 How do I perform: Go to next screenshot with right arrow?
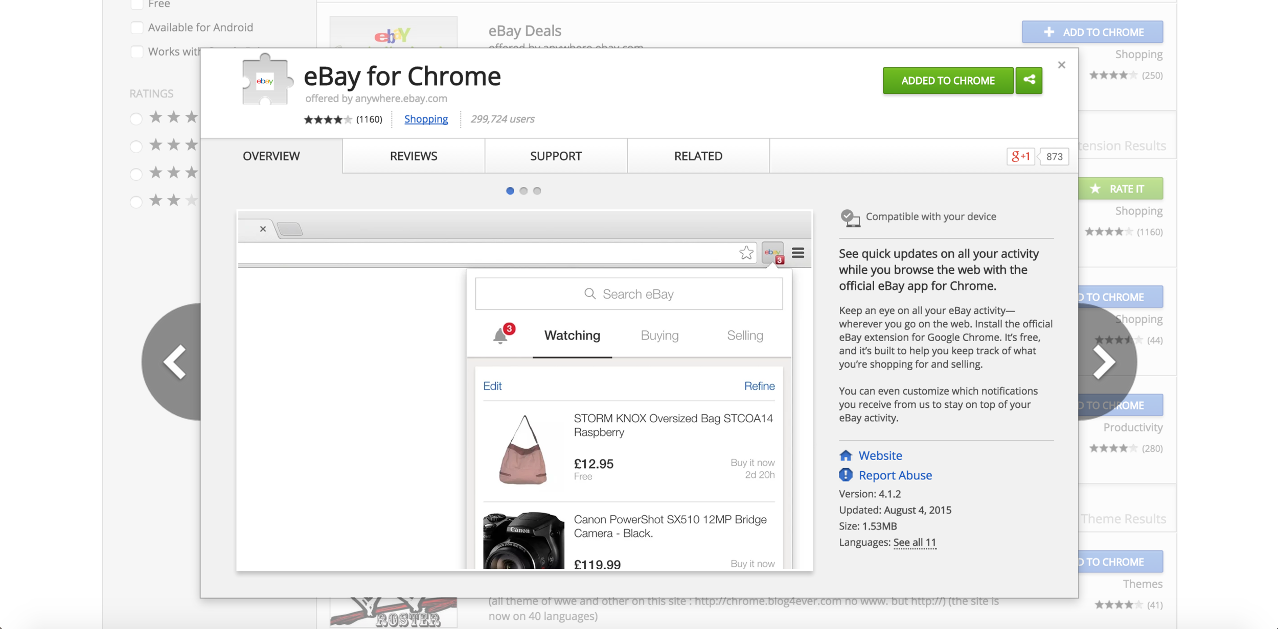tap(1104, 361)
